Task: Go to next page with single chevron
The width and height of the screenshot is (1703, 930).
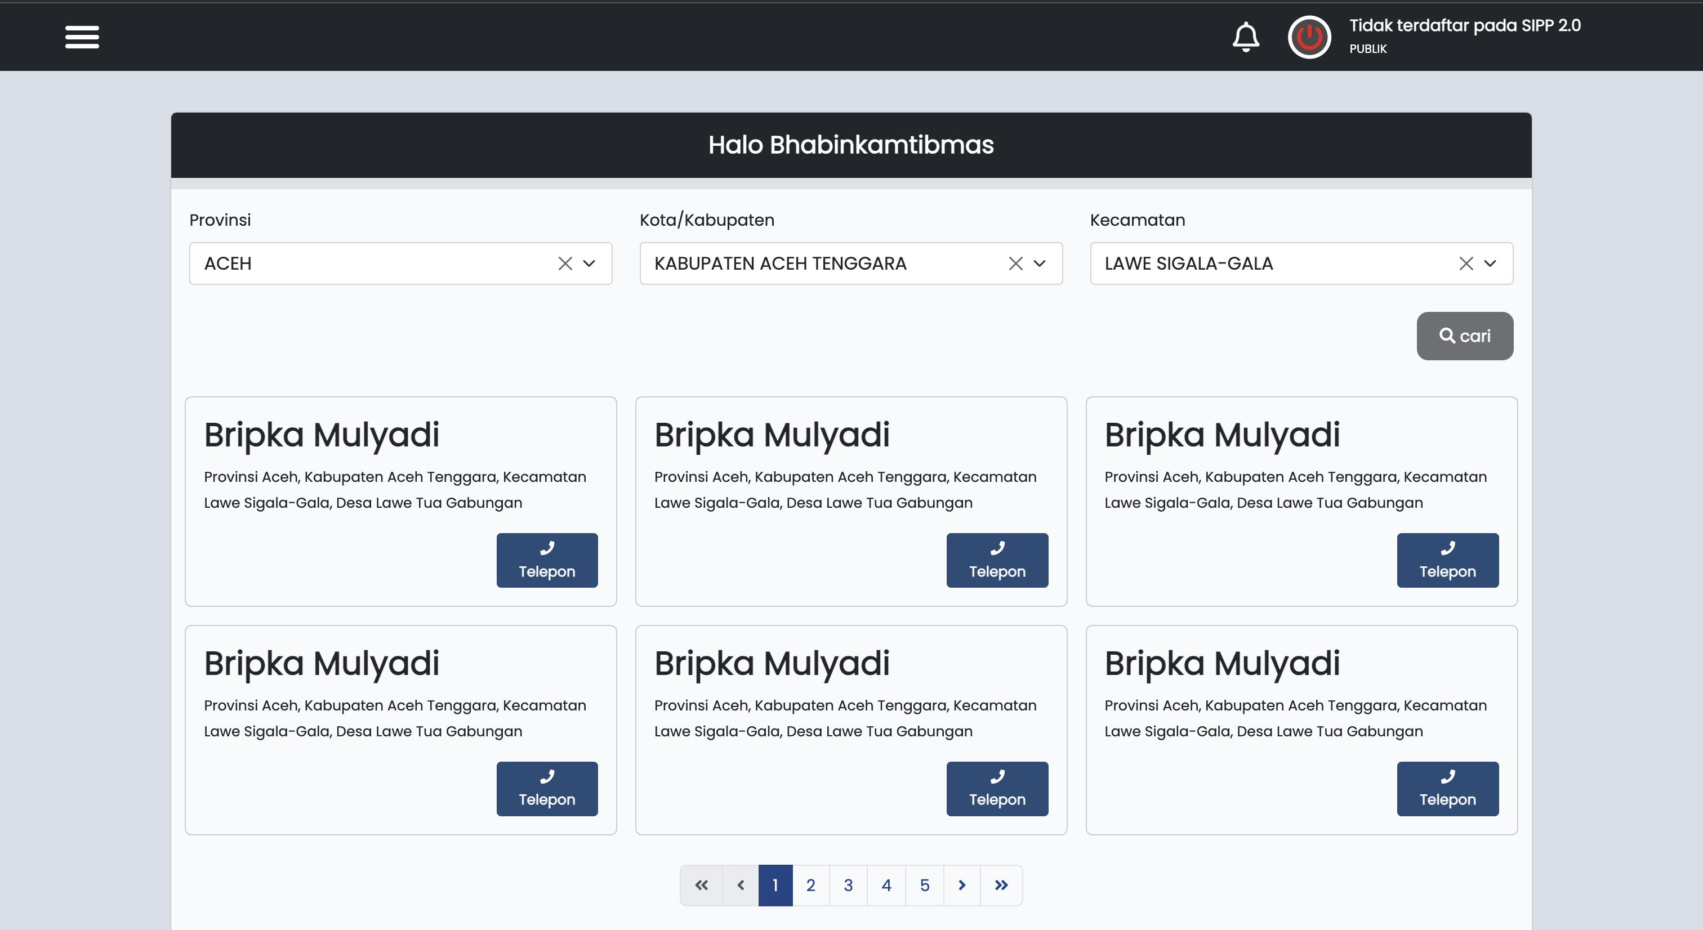Action: [x=962, y=885]
